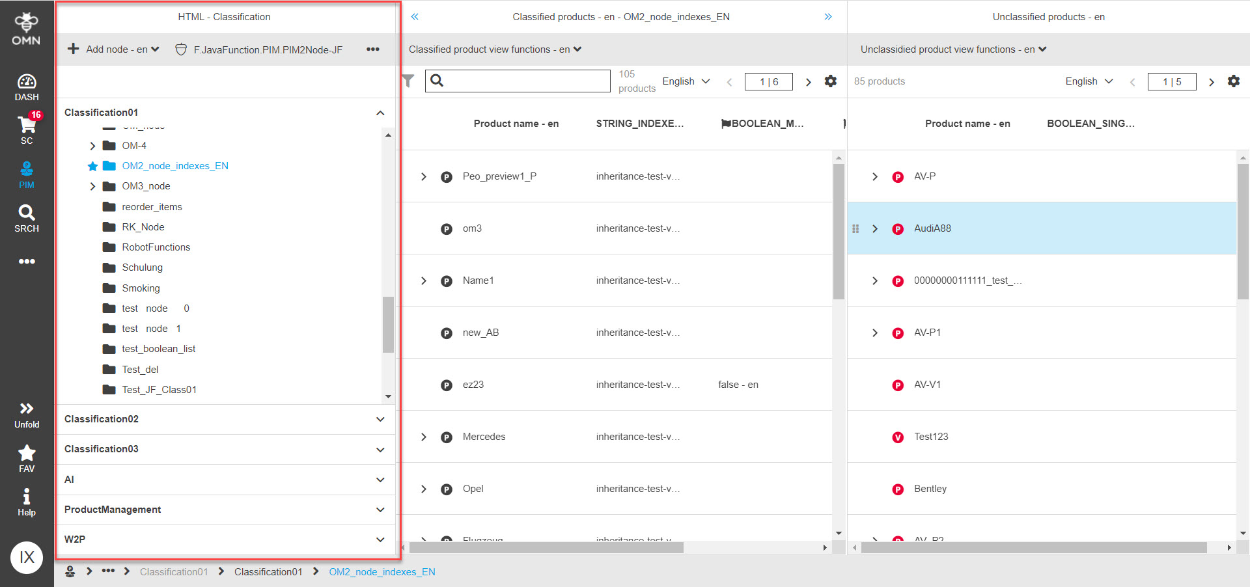Collapse the Classification01 section

pyautogui.click(x=380, y=113)
